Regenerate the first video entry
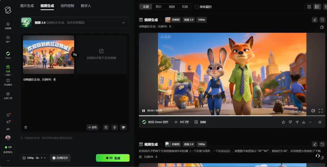The height and width of the screenshot is (167, 327). (x=322, y=20)
